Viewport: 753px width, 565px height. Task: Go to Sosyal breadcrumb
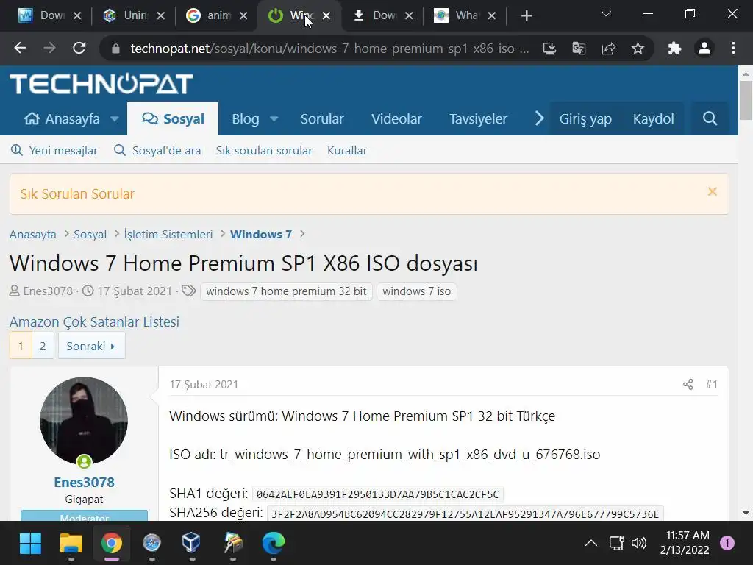(x=90, y=235)
